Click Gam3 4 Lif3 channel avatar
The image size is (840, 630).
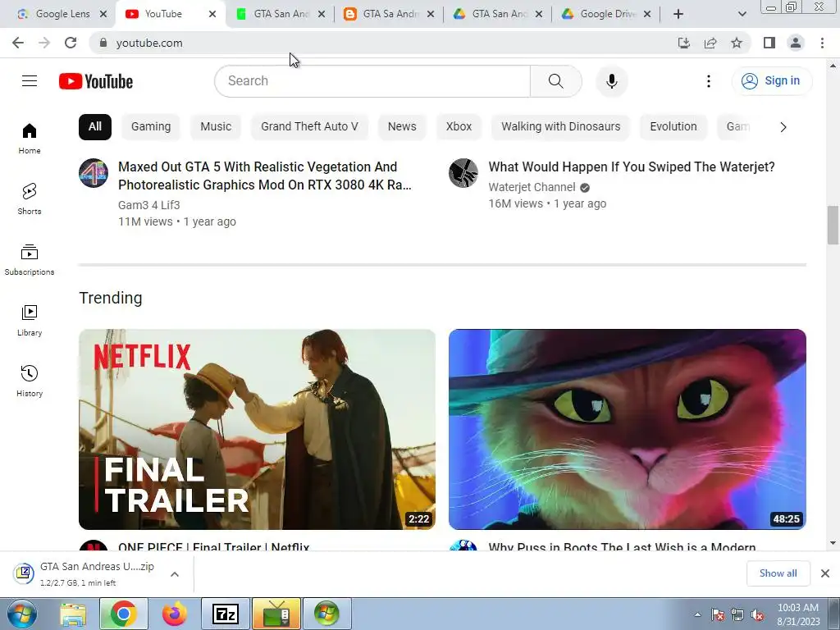pos(94,173)
